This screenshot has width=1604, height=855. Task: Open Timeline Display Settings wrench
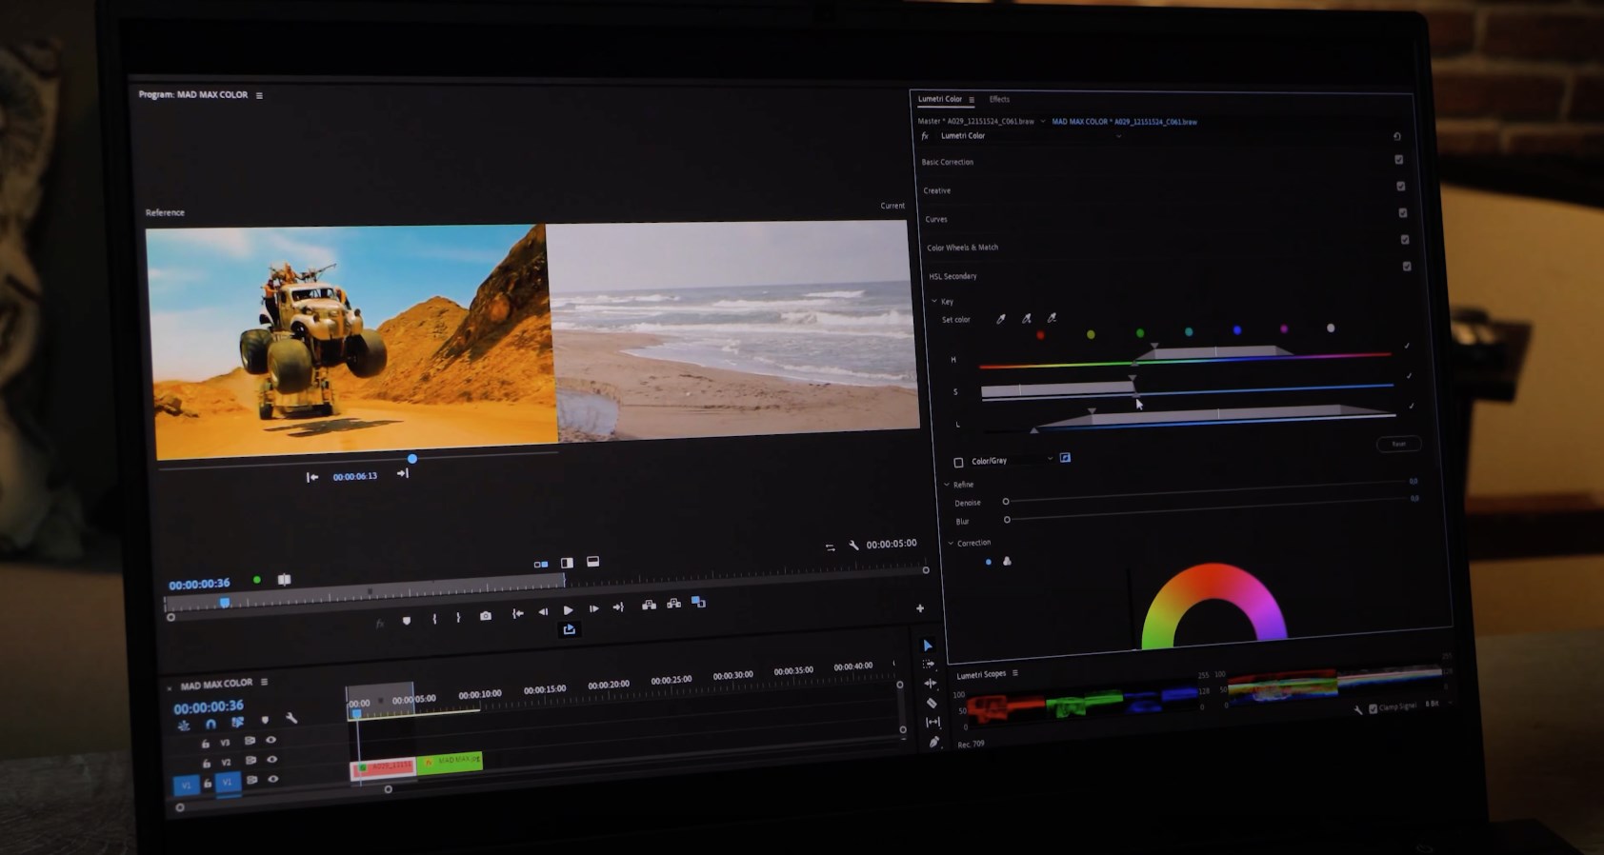292,719
